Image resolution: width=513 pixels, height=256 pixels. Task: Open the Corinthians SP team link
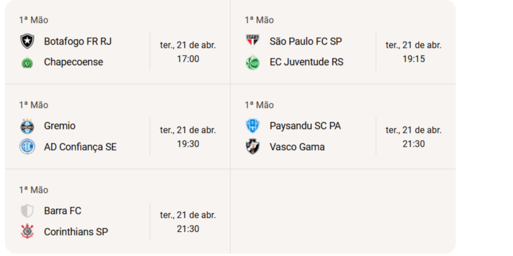(x=76, y=232)
